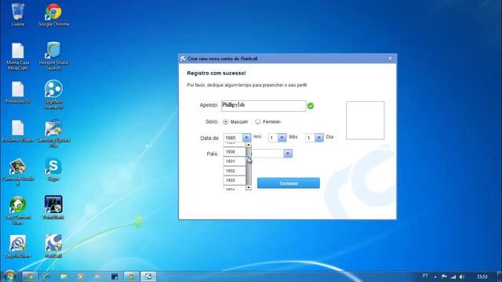
Task: Select the Minha Casa MineCraft file
Action: [x=17, y=56]
